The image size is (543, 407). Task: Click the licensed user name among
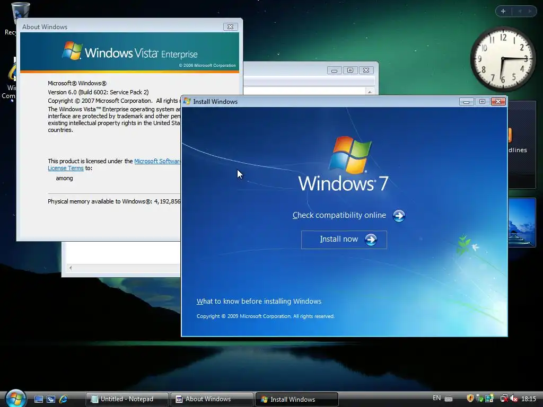64,178
